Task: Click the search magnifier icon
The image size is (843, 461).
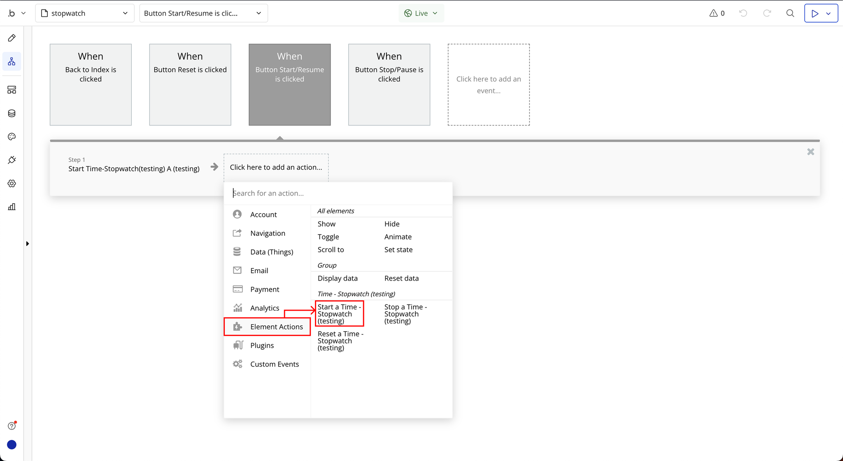Action: (790, 13)
